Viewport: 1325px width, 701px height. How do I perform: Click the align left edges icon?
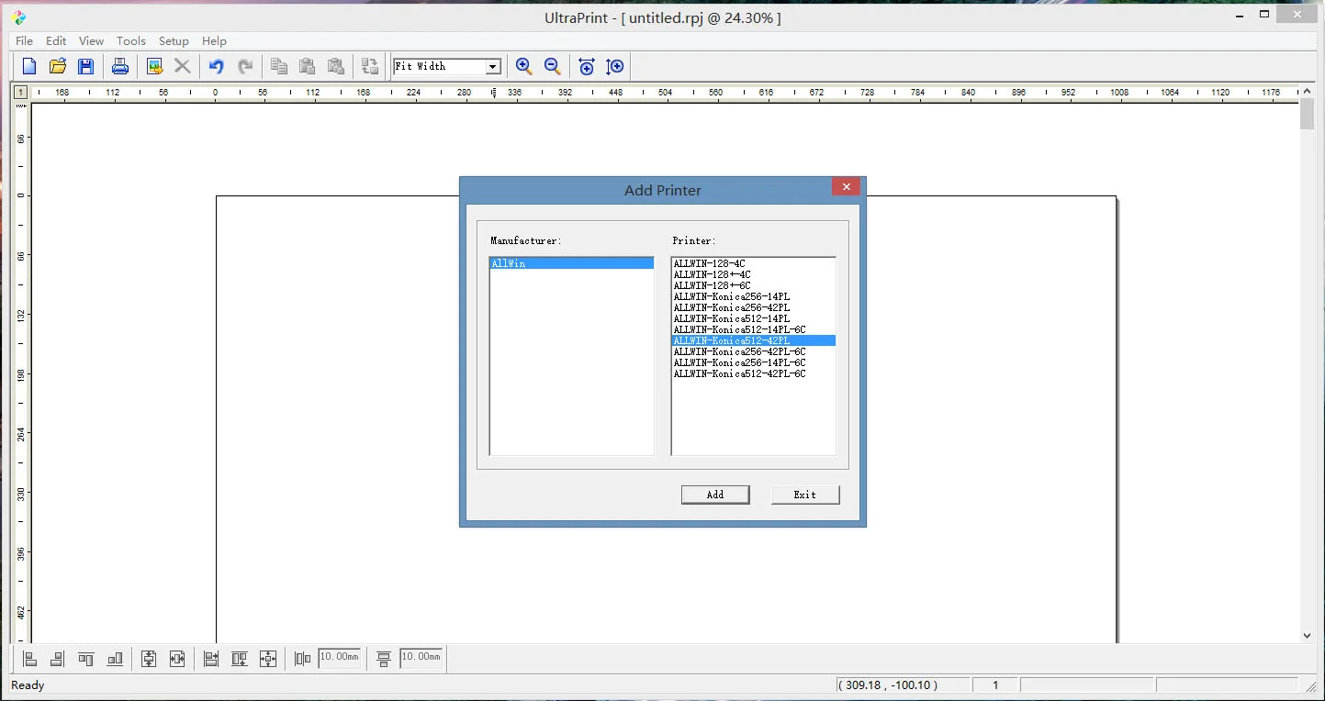coord(29,659)
